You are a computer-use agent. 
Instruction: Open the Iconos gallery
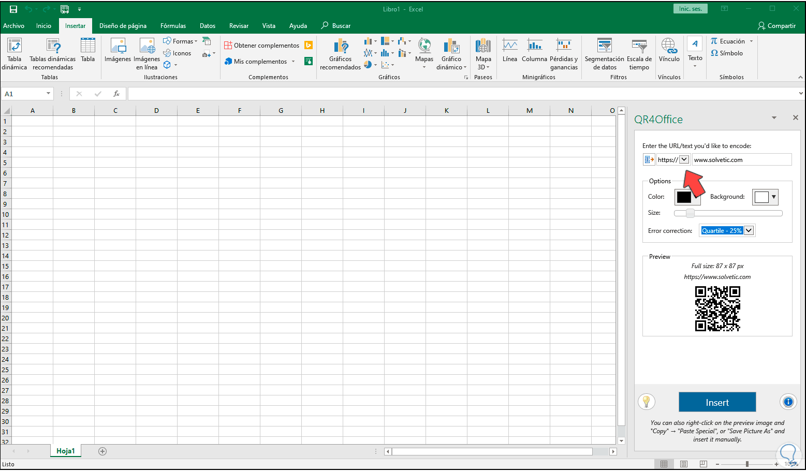(x=177, y=53)
